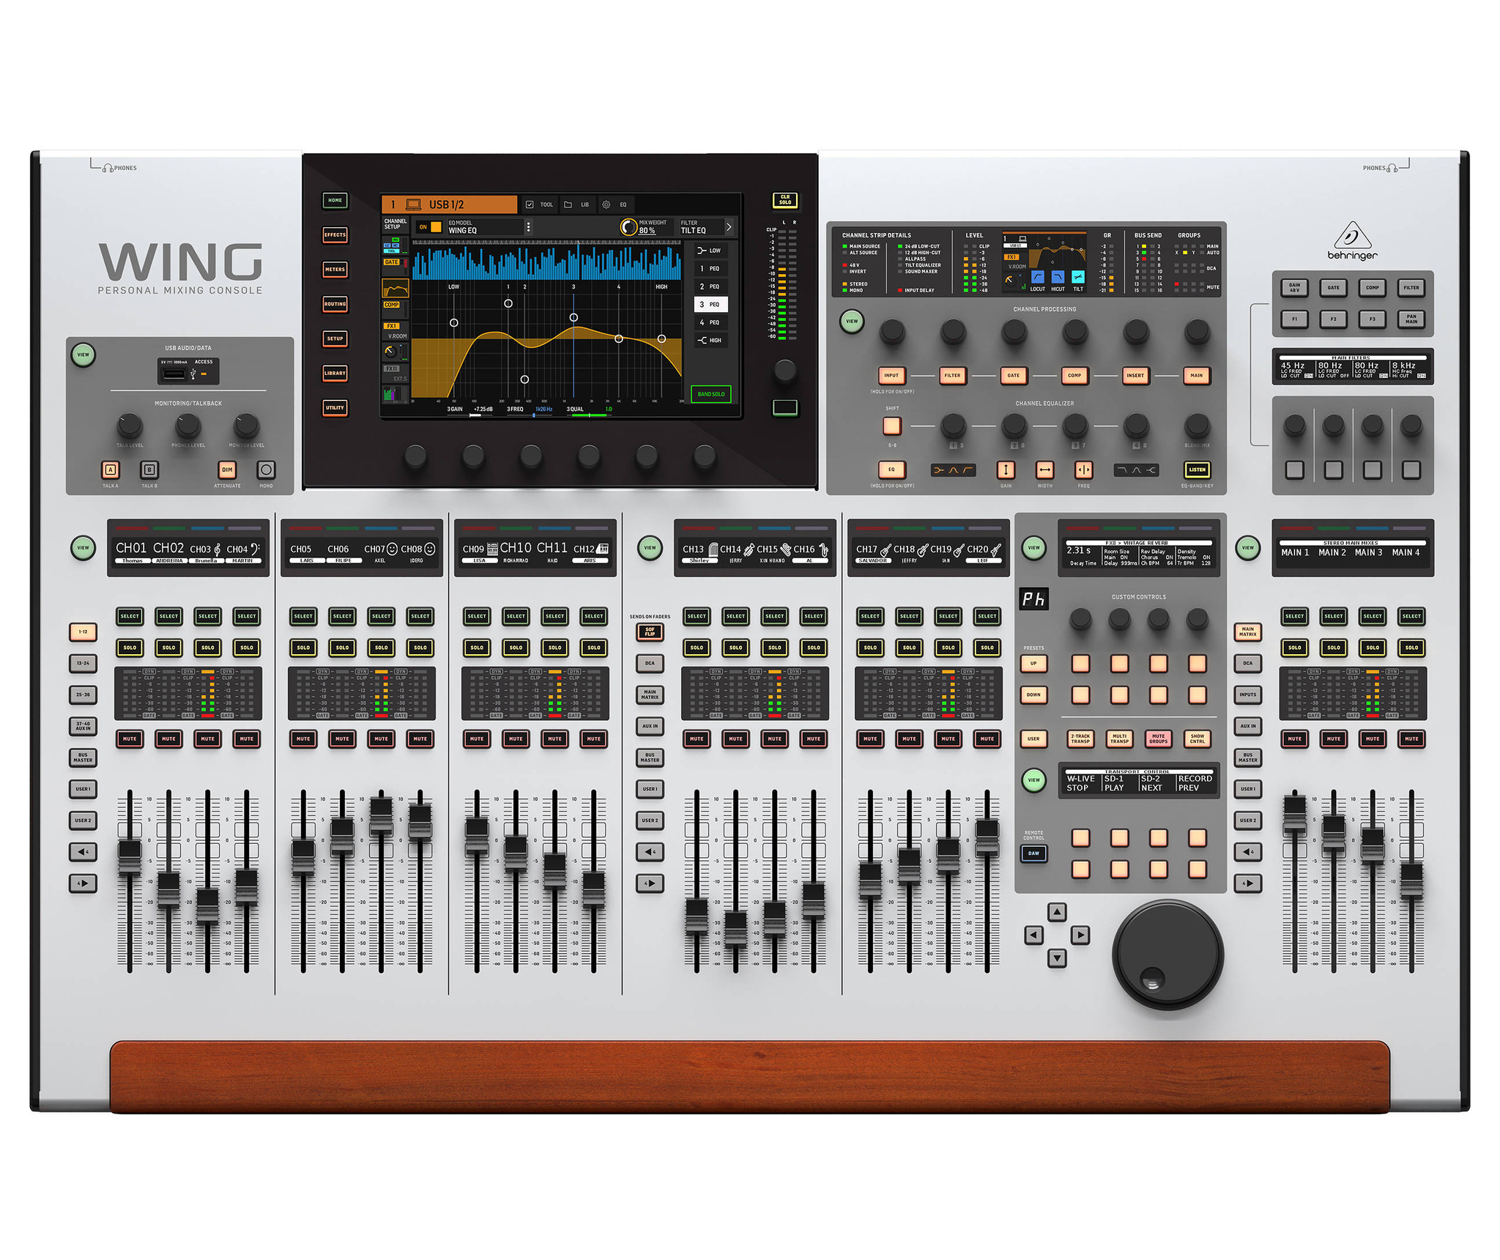Select the LOW shelf band icon in EQ list

coord(702,251)
